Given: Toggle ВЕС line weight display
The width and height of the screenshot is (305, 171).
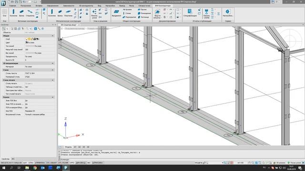Looking at the screenshot, I should [89, 163].
